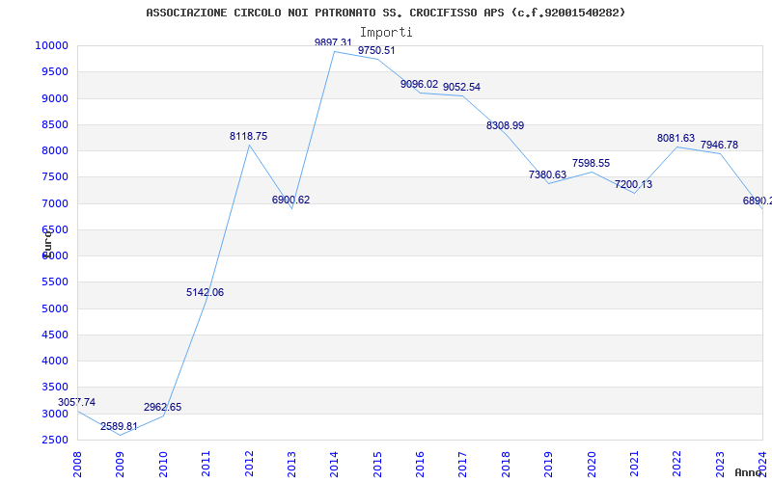Click the 10000 y-axis tick label

51,45
